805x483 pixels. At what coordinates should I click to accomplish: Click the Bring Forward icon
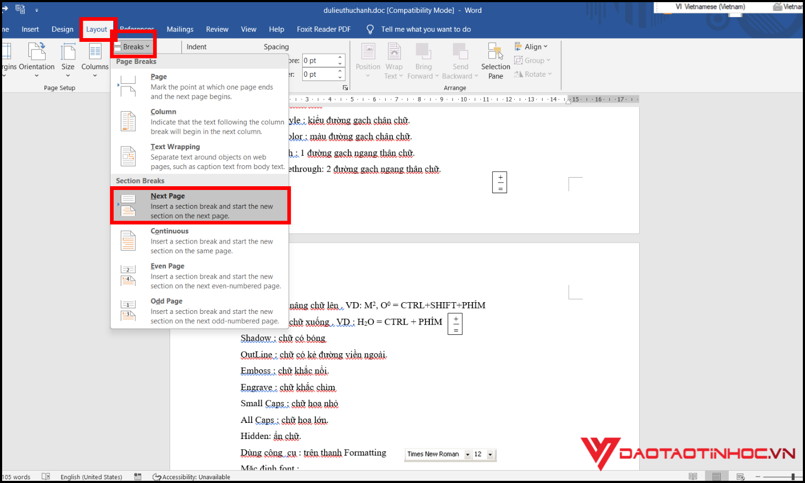(x=423, y=59)
